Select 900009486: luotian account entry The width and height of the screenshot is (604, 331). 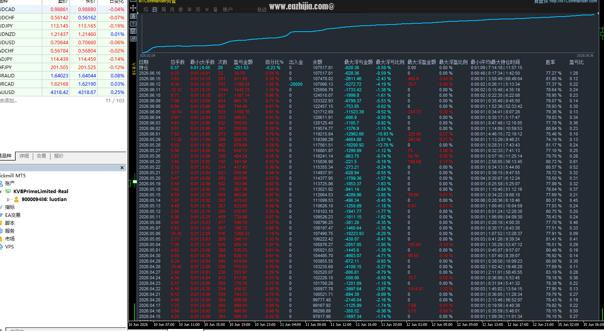tap(44, 199)
